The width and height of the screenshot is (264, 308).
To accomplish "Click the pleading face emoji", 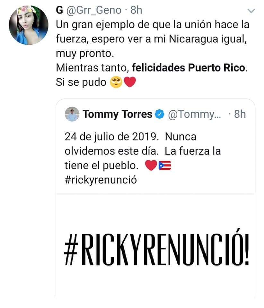I will pyautogui.click(x=116, y=82).
